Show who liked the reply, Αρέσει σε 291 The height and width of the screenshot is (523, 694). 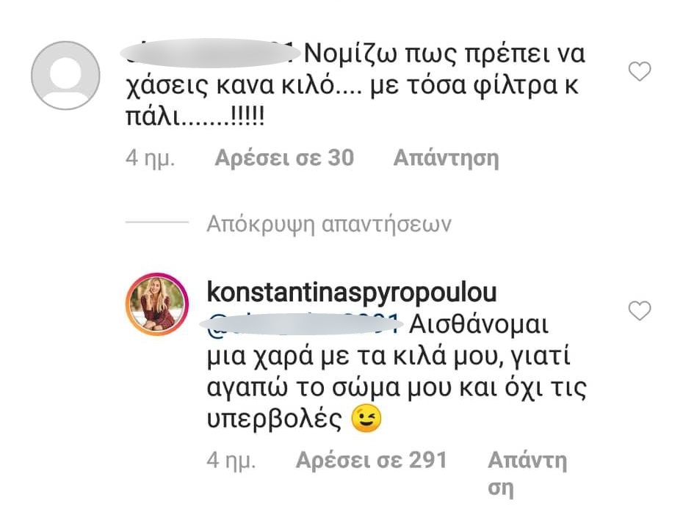372,460
